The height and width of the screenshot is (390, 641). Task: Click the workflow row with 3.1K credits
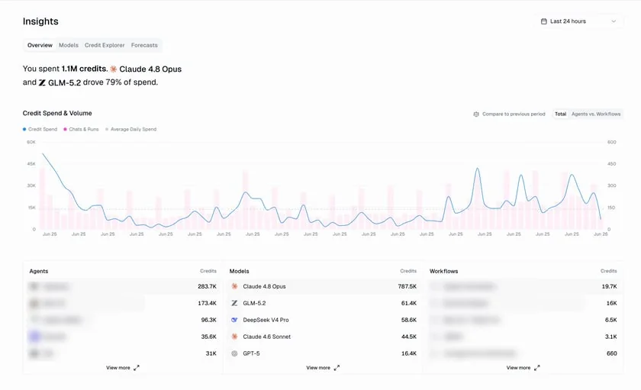pyautogui.click(x=523, y=337)
